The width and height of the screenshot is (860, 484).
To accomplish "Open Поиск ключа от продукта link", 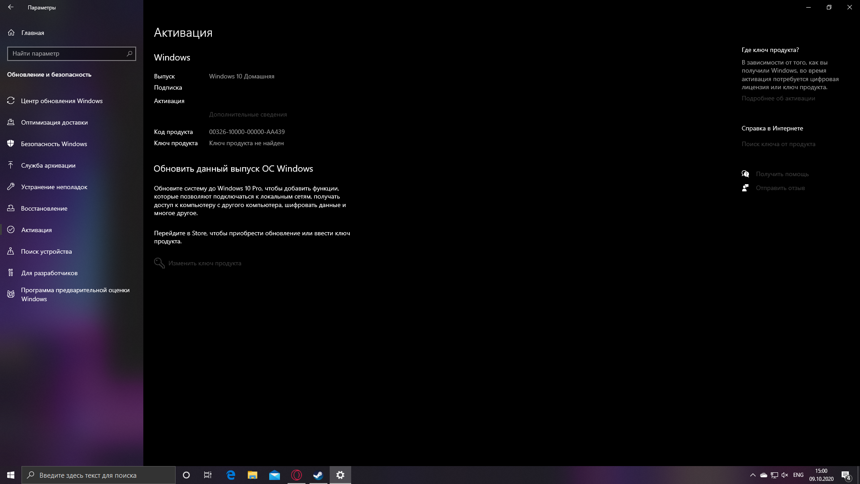I will pos(778,144).
